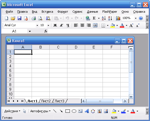Open the Формат menu
This screenshot has height=121, width=150.
coord(63,12)
